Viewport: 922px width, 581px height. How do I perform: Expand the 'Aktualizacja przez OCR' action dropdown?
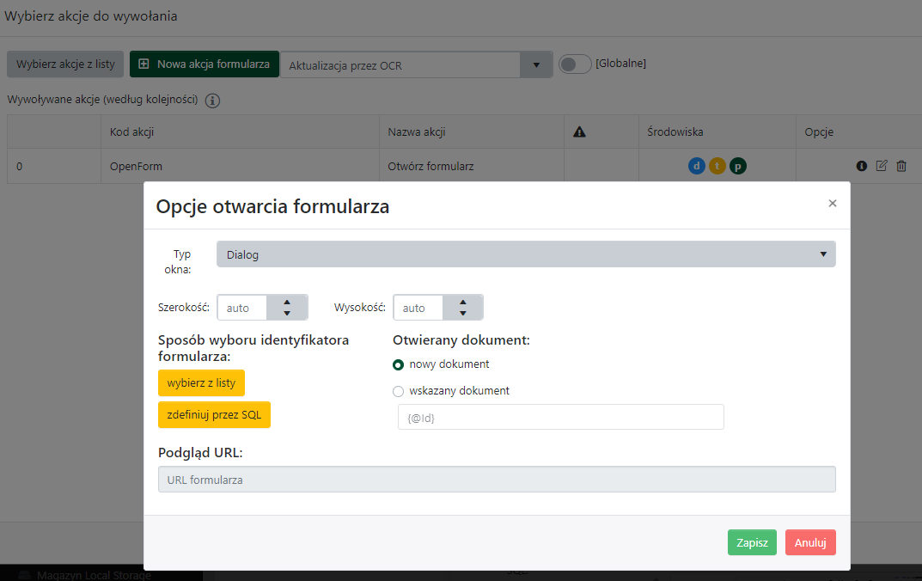pos(535,64)
